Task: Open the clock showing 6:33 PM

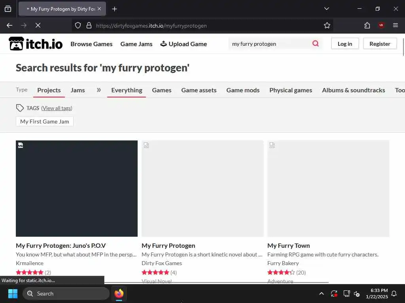Action: tap(377, 294)
